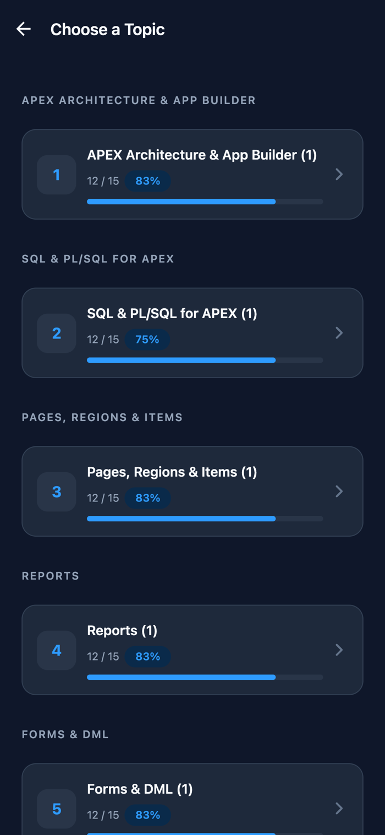The width and height of the screenshot is (385, 835).
Task: Click the Reports progress bar
Action: (205, 678)
